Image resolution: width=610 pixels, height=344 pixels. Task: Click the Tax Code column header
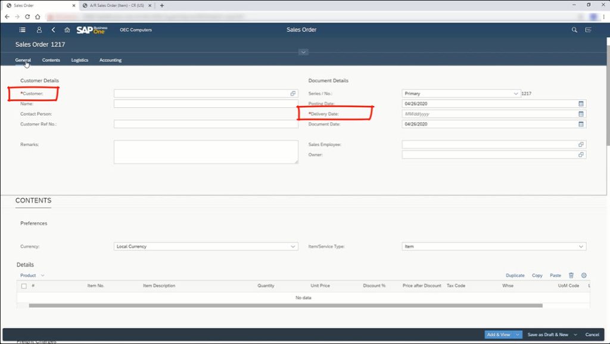point(456,286)
